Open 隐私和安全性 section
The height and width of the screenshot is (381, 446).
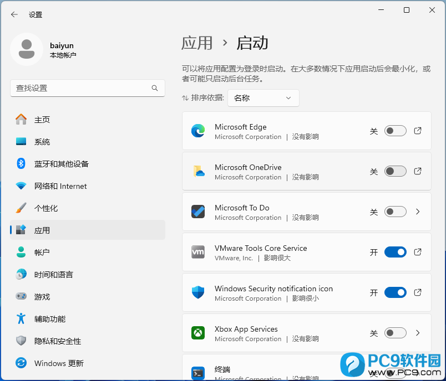(88, 341)
